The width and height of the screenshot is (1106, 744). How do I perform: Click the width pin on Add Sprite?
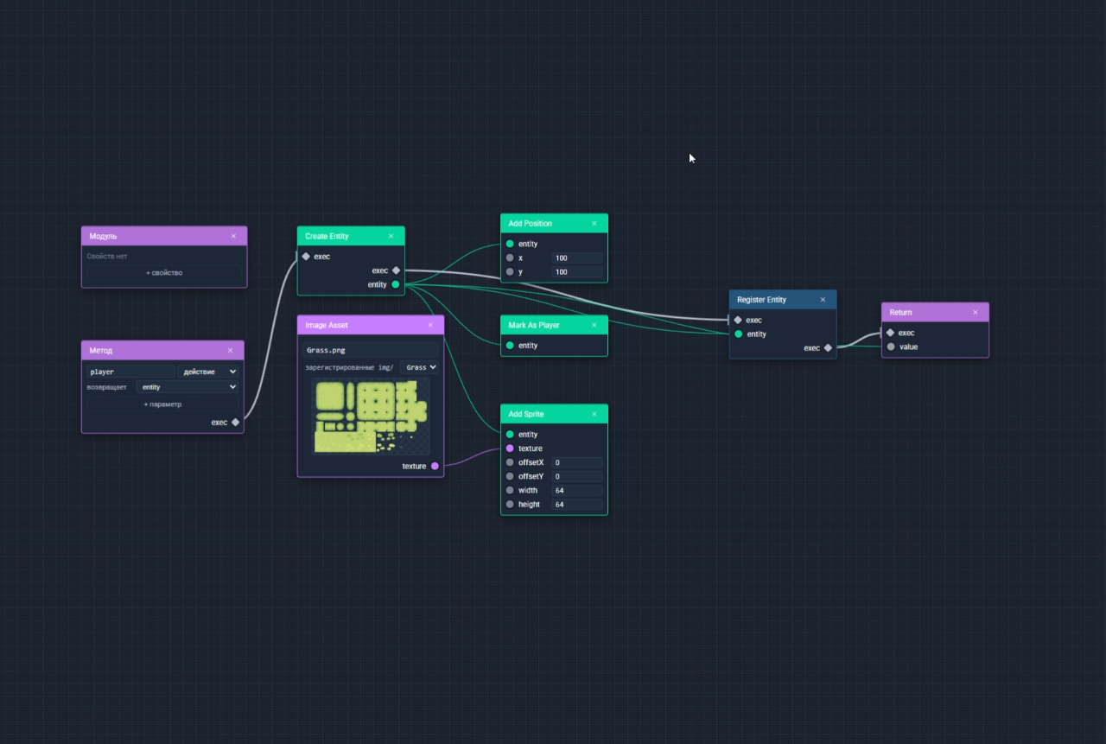coord(510,490)
